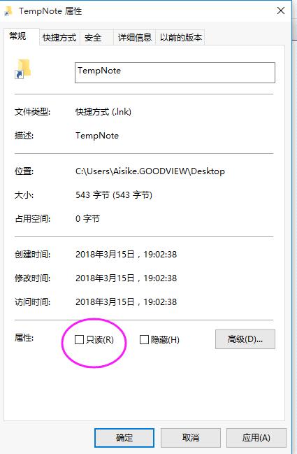
Task: Open 高级(D)... attribute settings
Action: [245, 339]
